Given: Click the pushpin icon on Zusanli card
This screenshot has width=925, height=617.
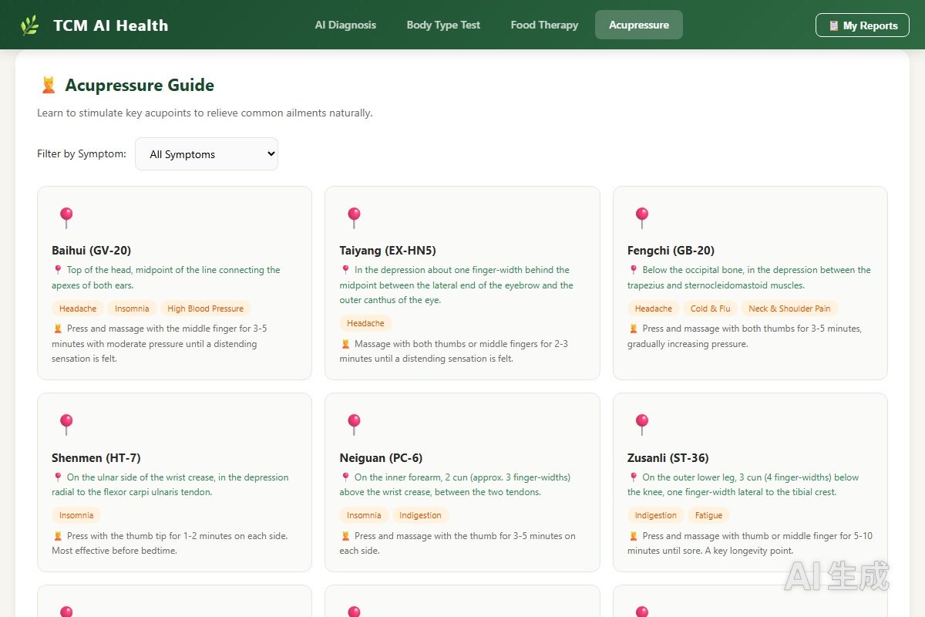Looking at the screenshot, I should point(642,424).
